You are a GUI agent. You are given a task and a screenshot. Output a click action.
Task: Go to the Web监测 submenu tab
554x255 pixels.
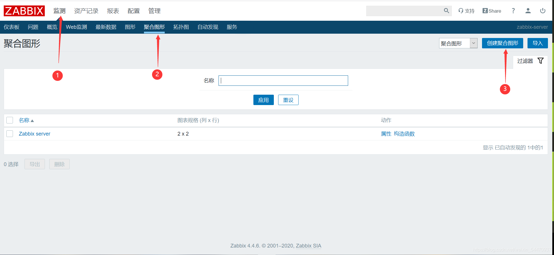pos(76,27)
